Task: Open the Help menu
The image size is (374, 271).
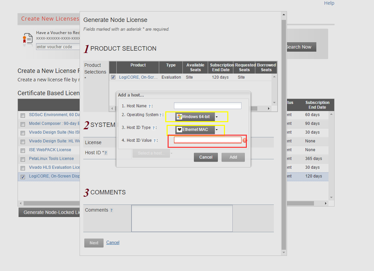Action: pos(329,3)
